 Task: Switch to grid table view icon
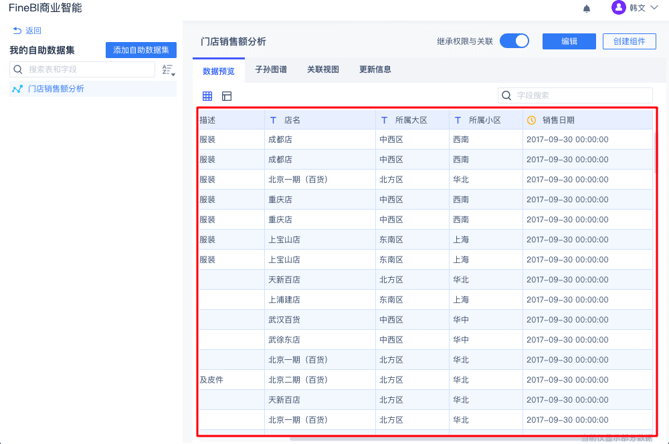207,96
